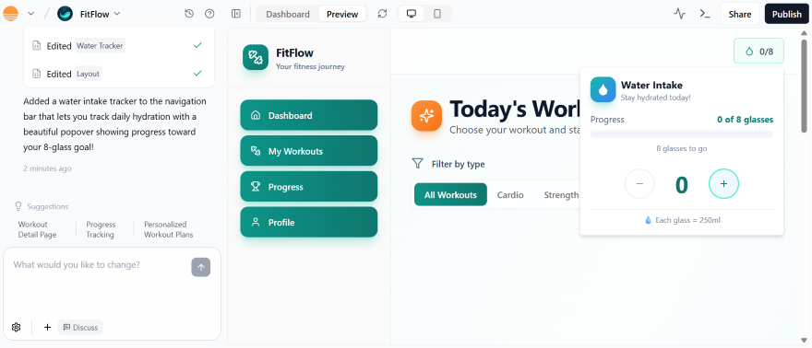Click the scrollbar down arrow
Viewport: 812px width, 348px height.
tap(804, 341)
